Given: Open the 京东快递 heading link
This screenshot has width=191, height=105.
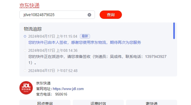Looking at the screenshot, I should click(x=29, y=6).
